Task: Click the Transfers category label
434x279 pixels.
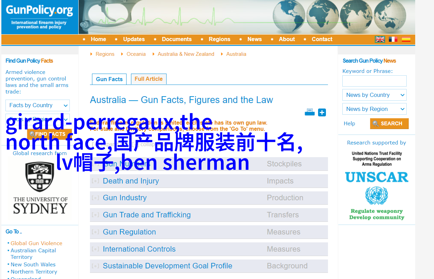Action: point(283,215)
